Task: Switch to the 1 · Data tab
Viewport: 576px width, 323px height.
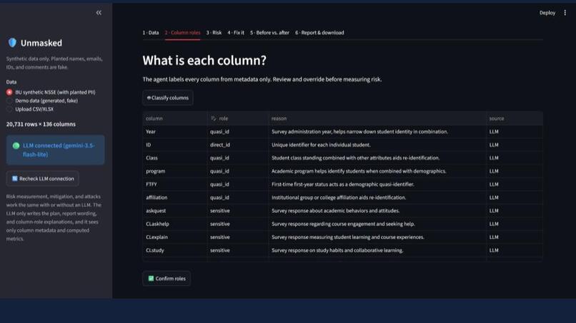Action: 151,33
